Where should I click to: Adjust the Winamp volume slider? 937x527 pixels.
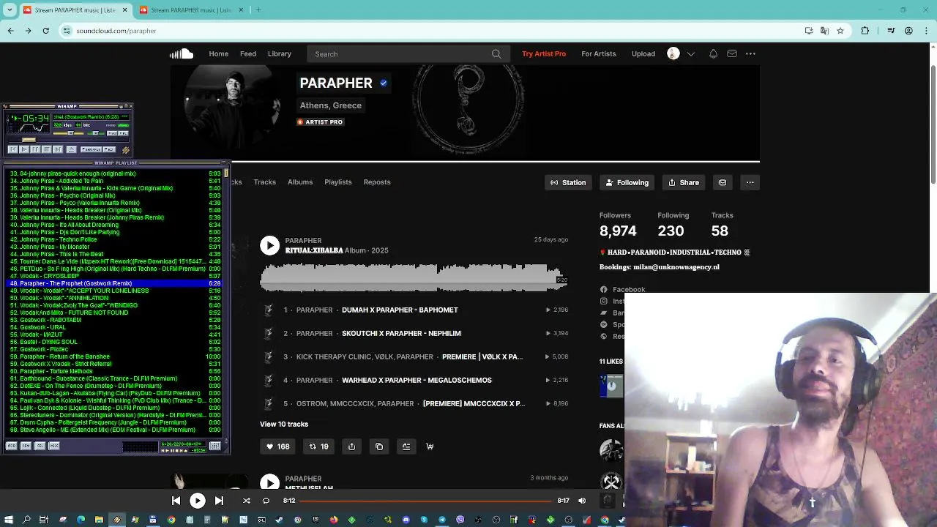click(68, 133)
